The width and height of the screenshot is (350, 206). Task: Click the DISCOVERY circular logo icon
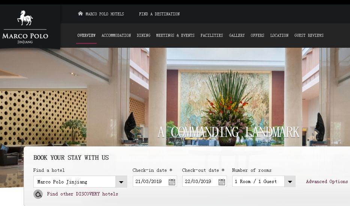point(38,194)
